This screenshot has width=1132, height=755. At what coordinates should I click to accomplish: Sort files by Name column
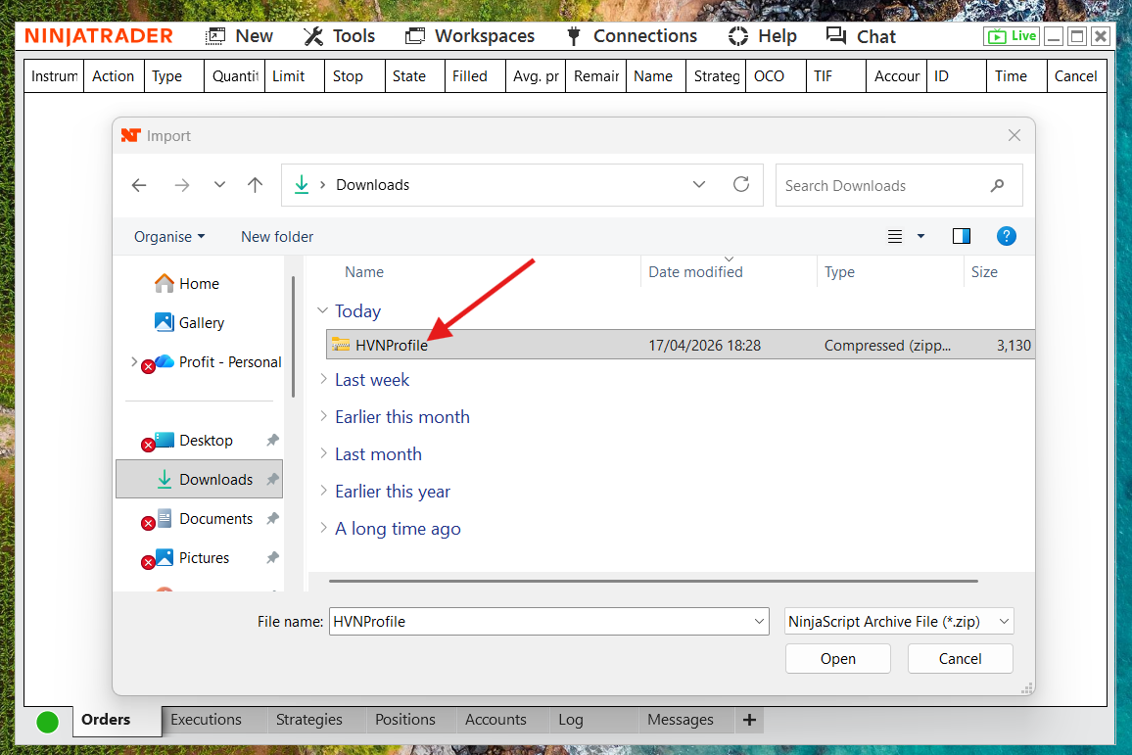pyautogui.click(x=364, y=272)
